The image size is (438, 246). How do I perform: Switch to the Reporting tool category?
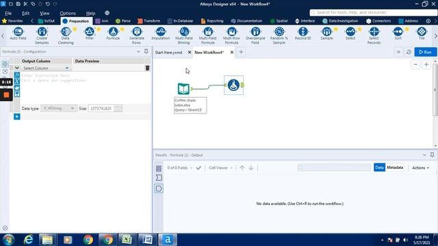[x=212, y=21]
